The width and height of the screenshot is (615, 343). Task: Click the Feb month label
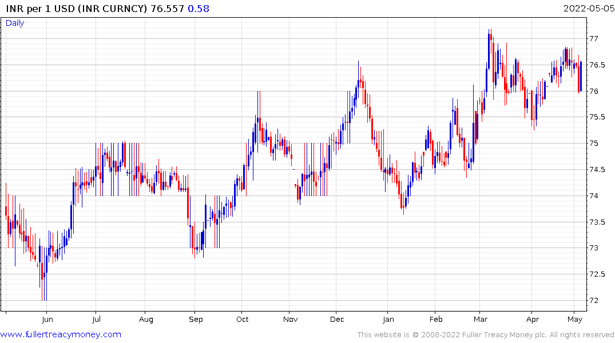(436, 320)
